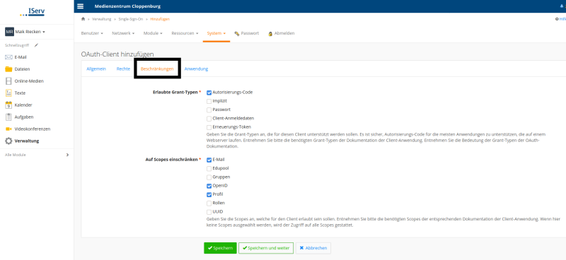Open the E-Mail module icon
The width and height of the screenshot is (566, 260).
tap(8, 57)
